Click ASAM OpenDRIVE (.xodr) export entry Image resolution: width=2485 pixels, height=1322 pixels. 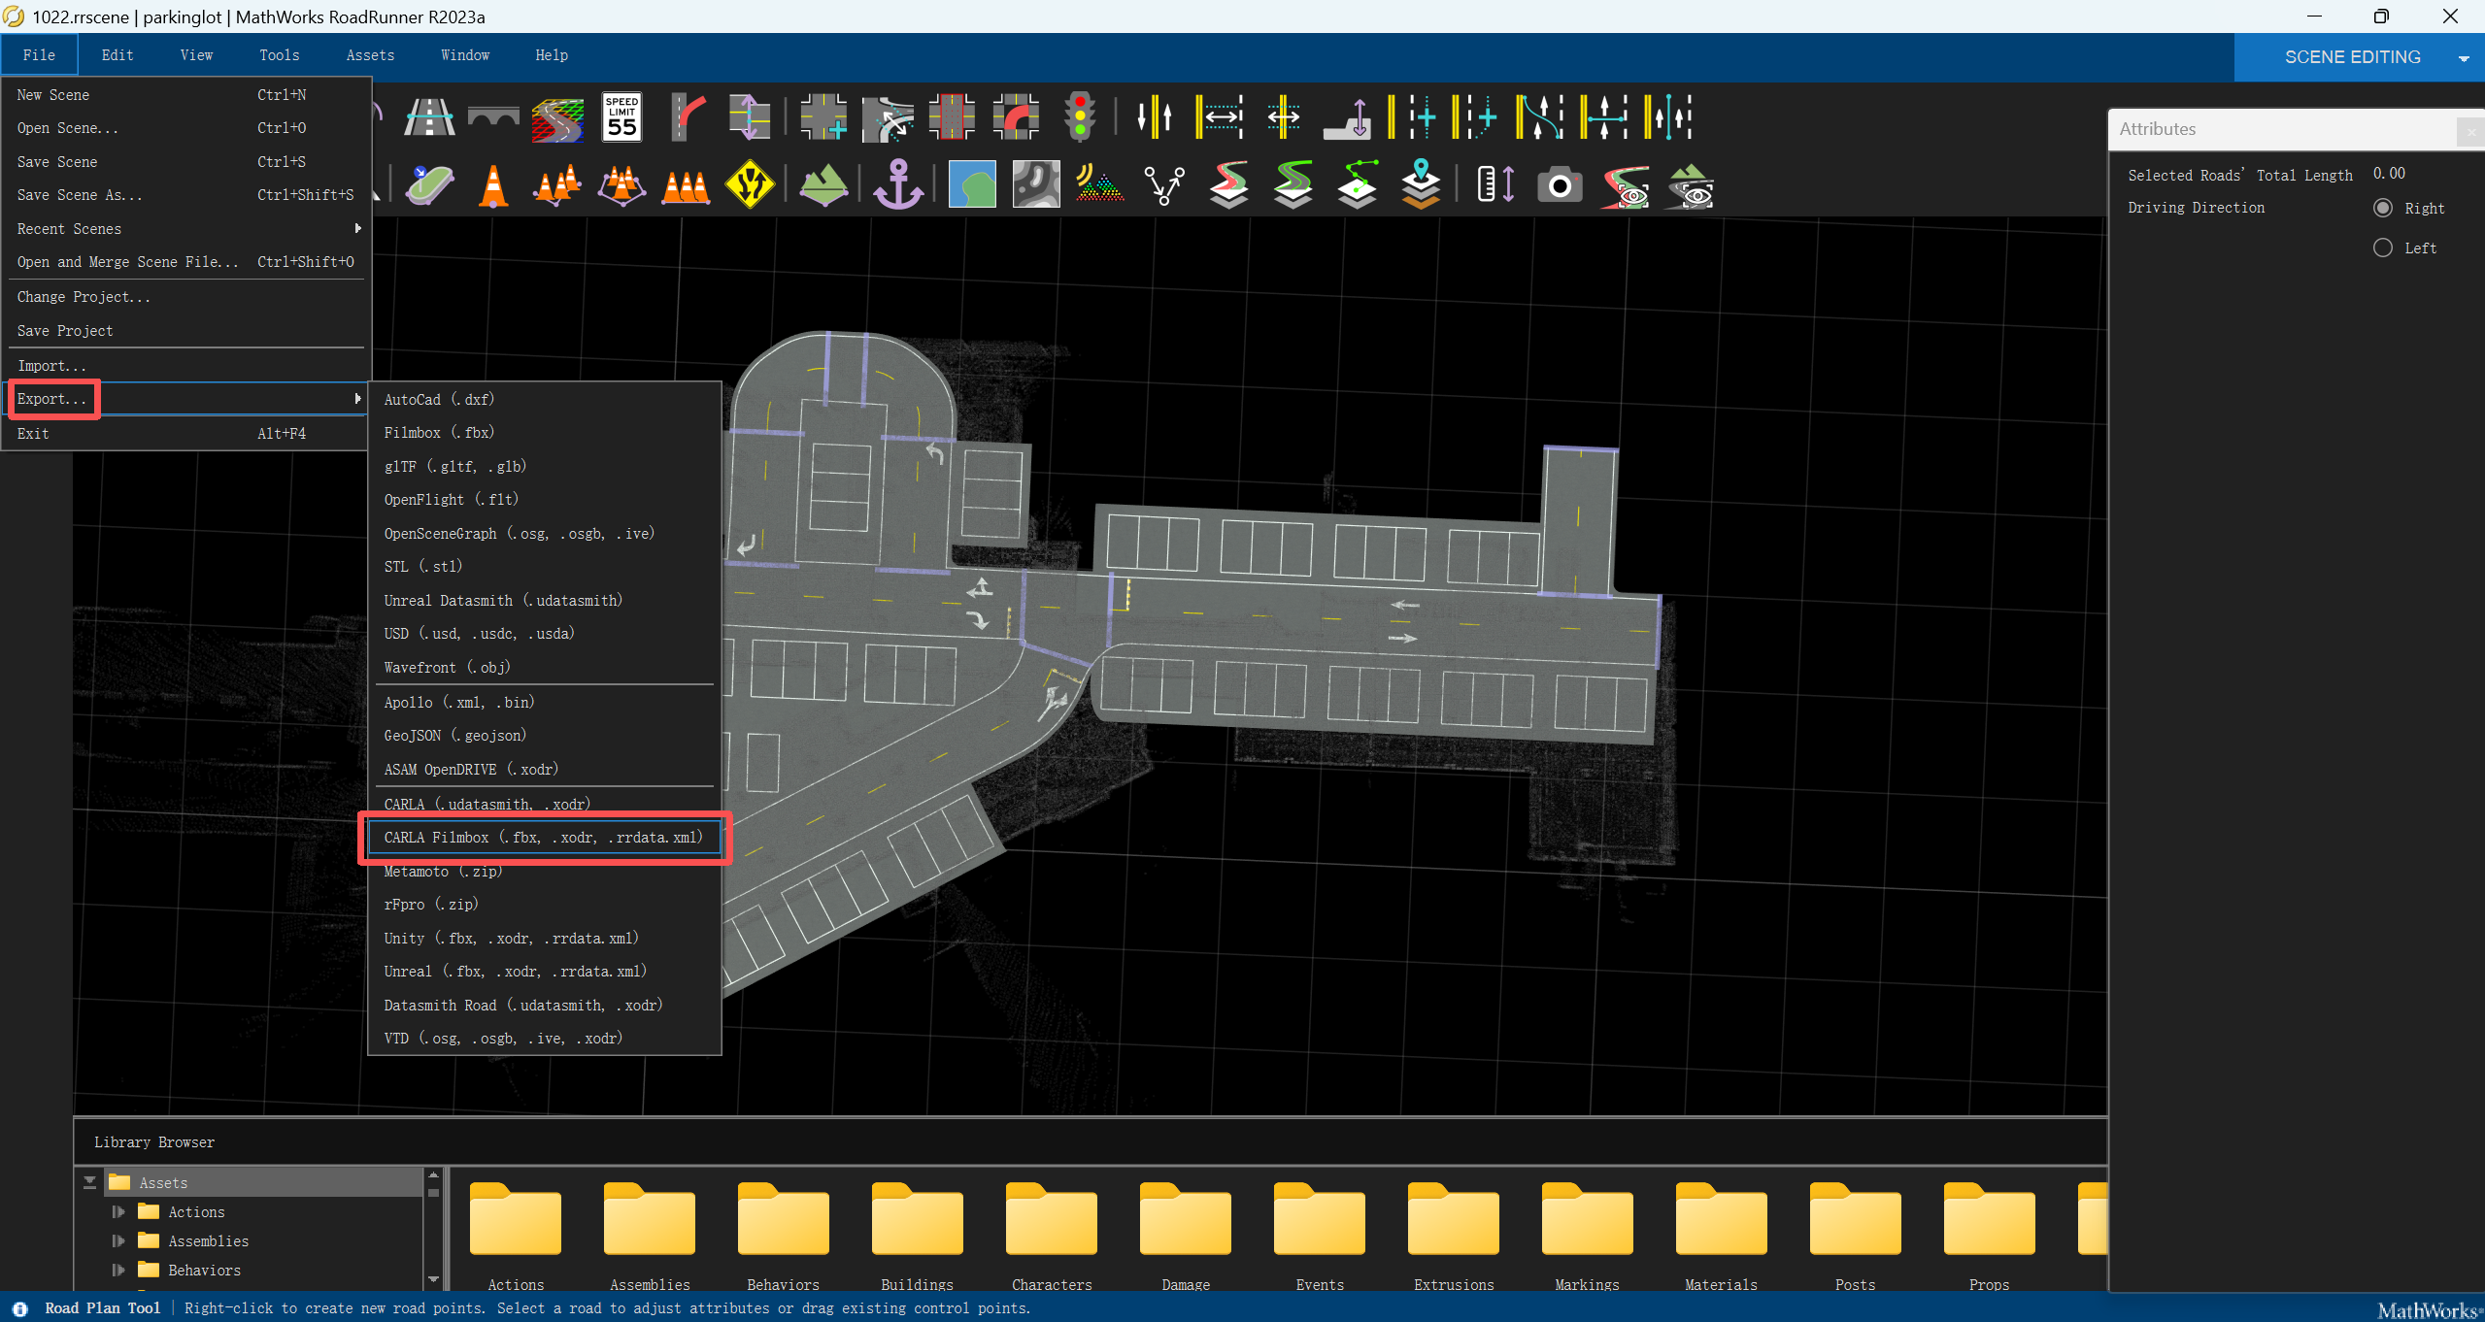[x=471, y=769]
